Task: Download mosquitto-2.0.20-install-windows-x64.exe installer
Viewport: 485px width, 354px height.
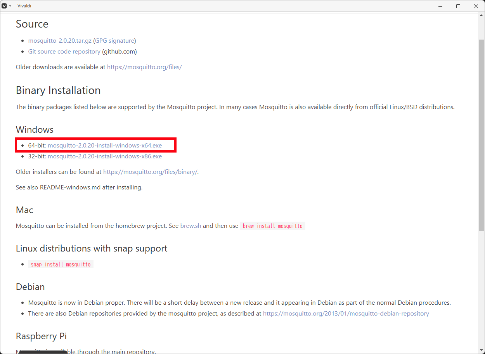Action: pyautogui.click(x=105, y=145)
